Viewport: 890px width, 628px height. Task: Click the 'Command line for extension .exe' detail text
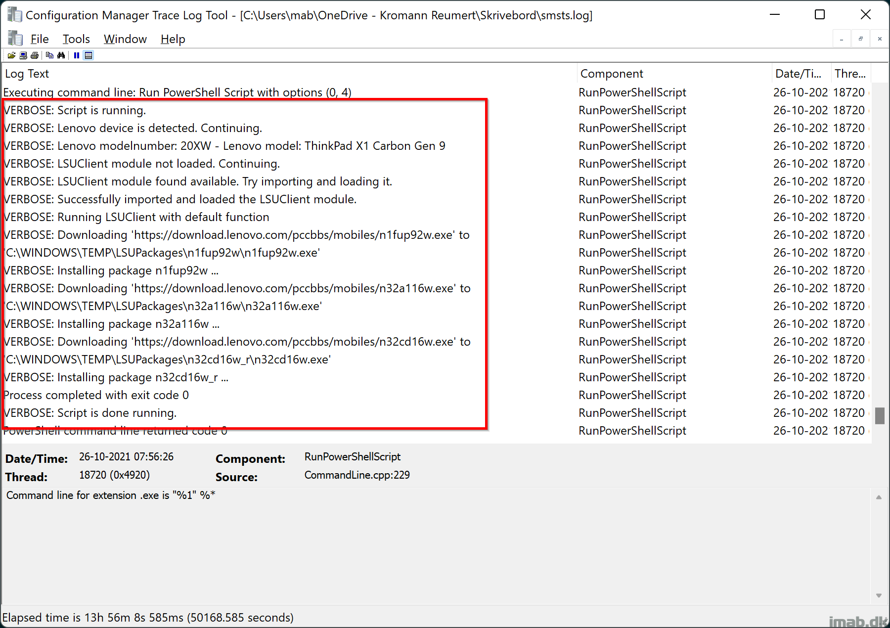click(x=111, y=495)
